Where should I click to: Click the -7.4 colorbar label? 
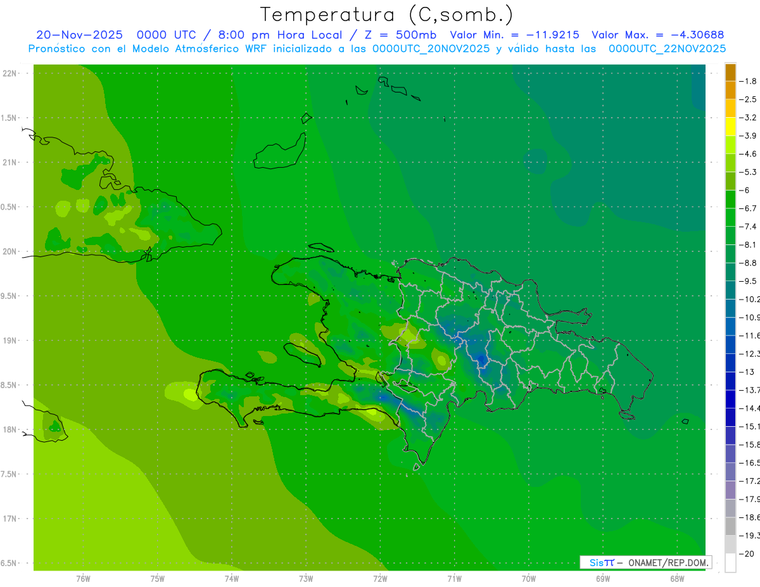[x=748, y=226]
